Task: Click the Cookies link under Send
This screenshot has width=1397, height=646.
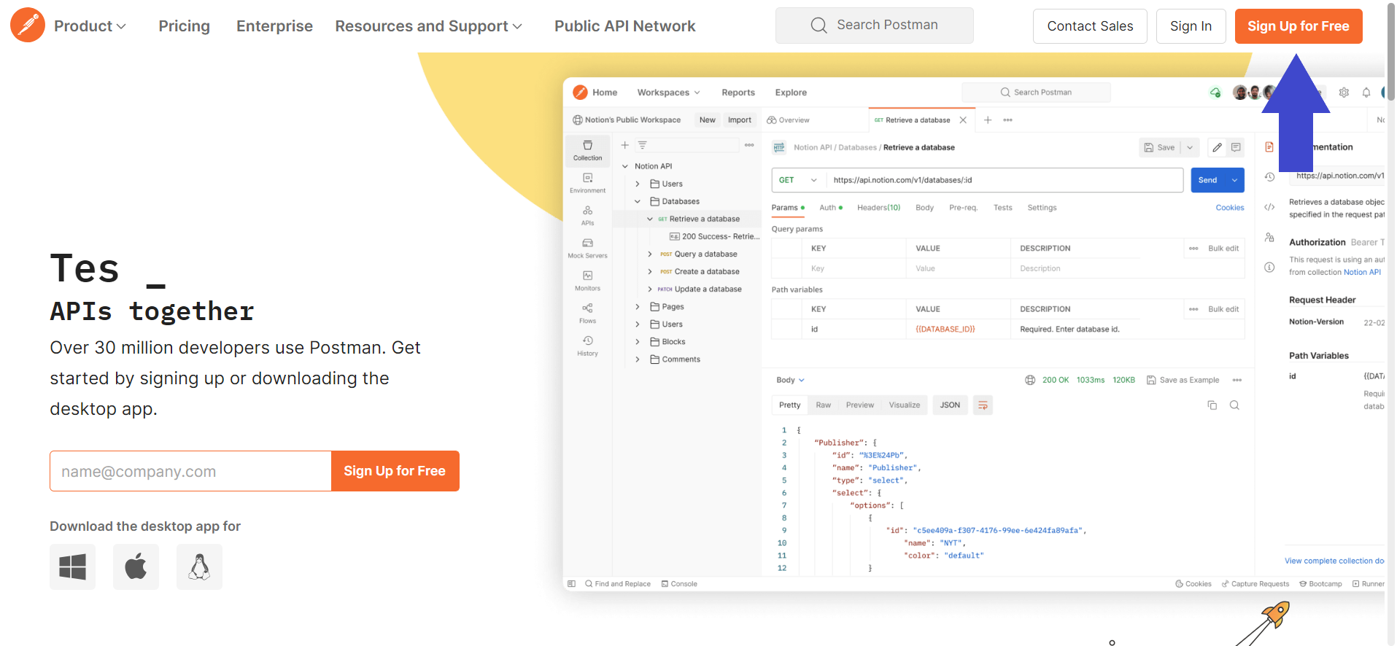Action: point(1229,208)
